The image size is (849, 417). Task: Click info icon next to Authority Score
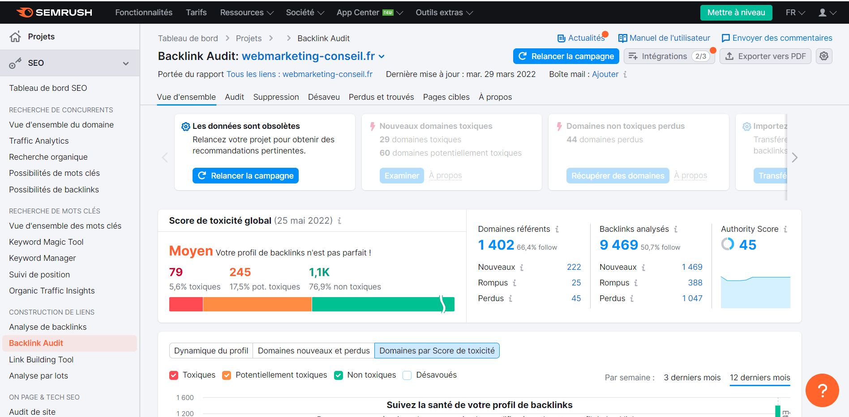785,229
